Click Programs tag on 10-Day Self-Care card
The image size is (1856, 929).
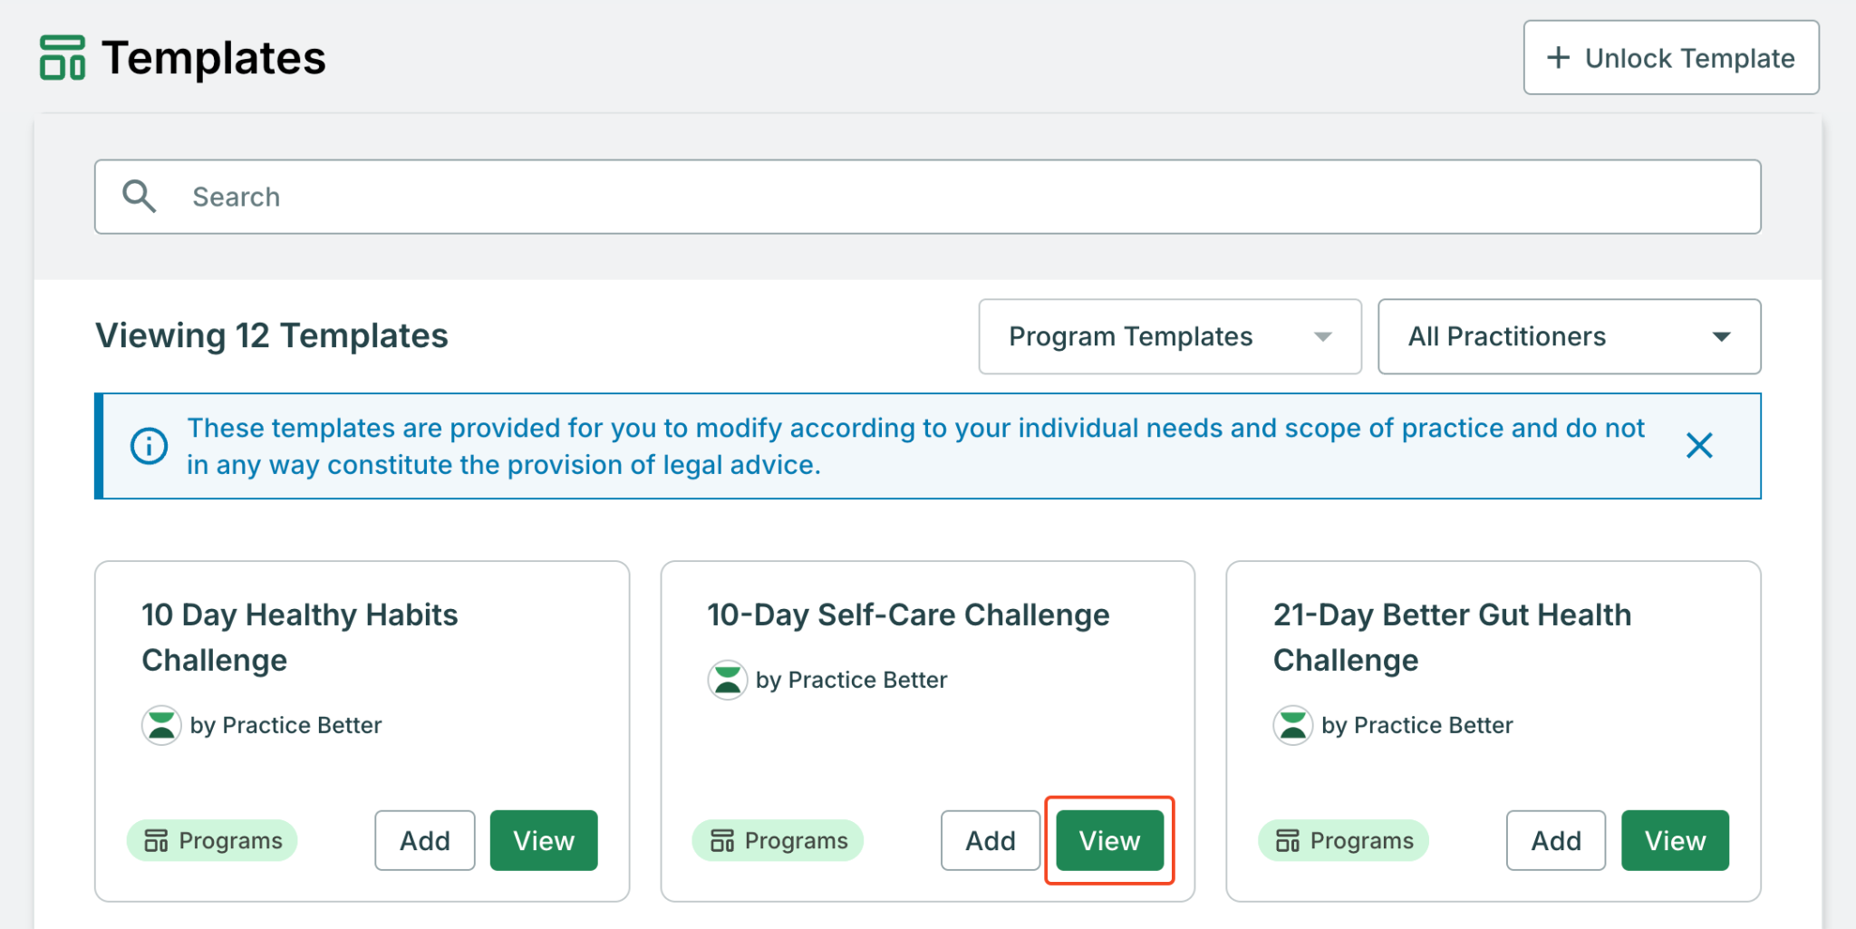[x=778, y=841]
